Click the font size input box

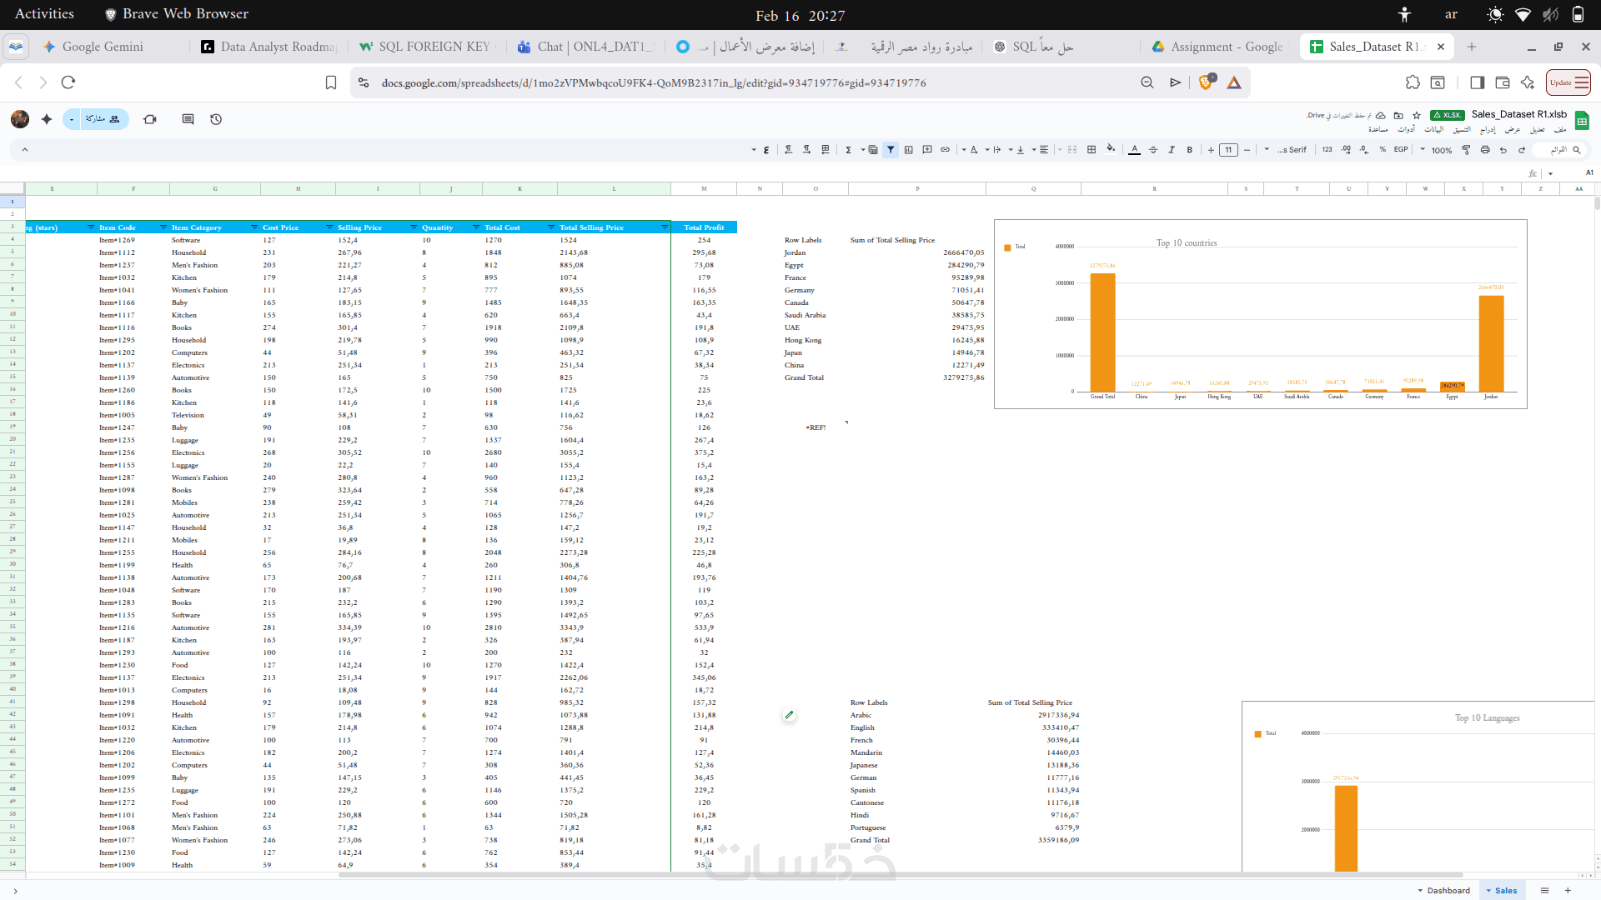(x=1228, y=150)
